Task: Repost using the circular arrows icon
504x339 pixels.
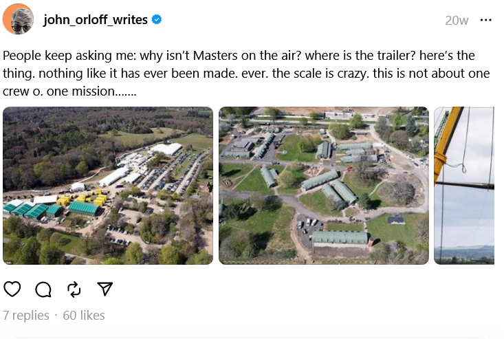Action: pos(74,289)
